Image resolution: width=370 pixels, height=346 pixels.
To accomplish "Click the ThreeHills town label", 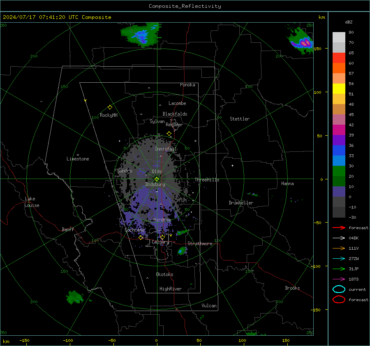I will tap(207, 180).
